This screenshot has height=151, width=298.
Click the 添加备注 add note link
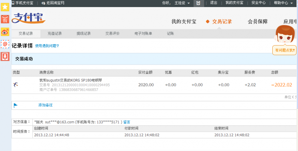pyautogui.click(x=45, y=105)
